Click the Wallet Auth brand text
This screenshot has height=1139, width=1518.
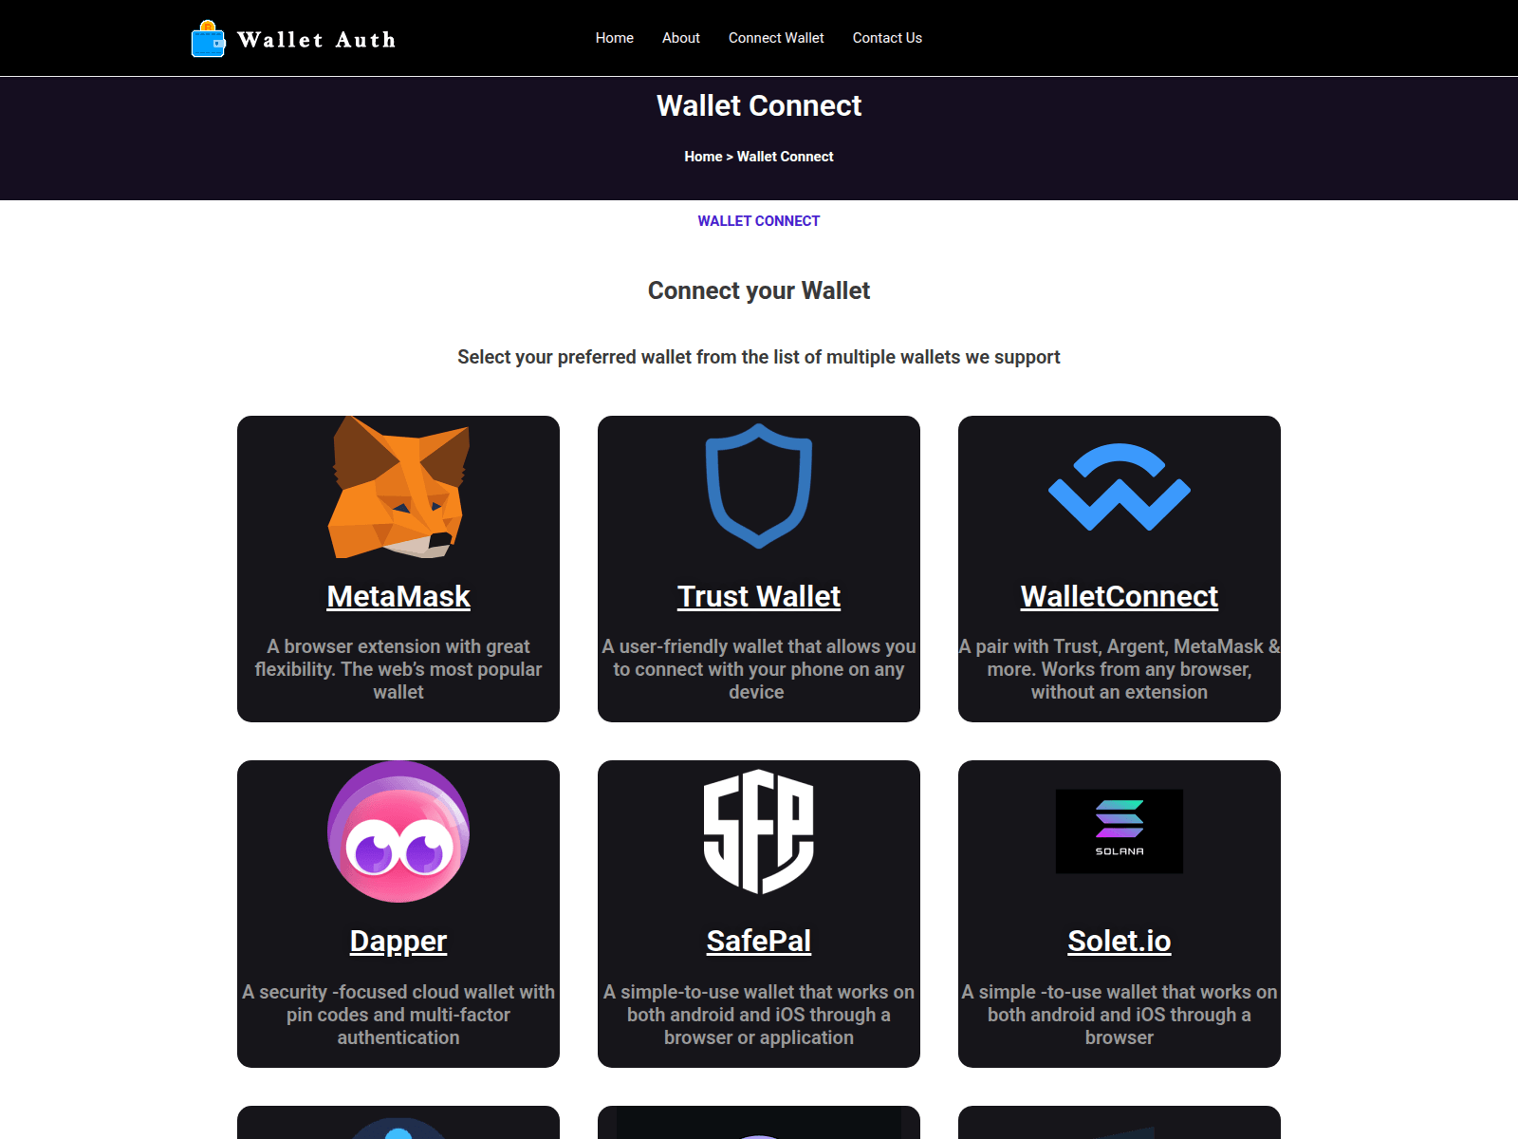(x=316, y=40)
